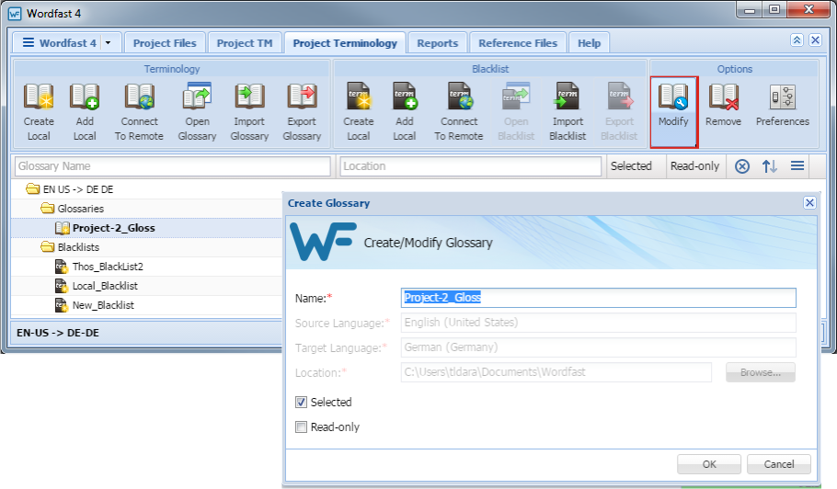Click the Remove glossary icon

pos(723,97)
